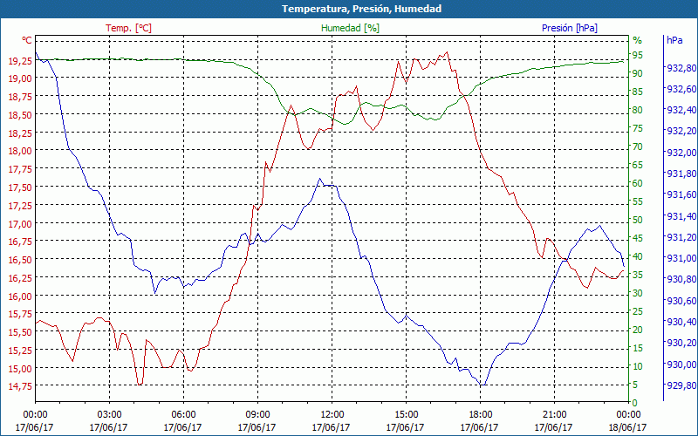Click pressure axis value '929,80'

pos(681,385)
